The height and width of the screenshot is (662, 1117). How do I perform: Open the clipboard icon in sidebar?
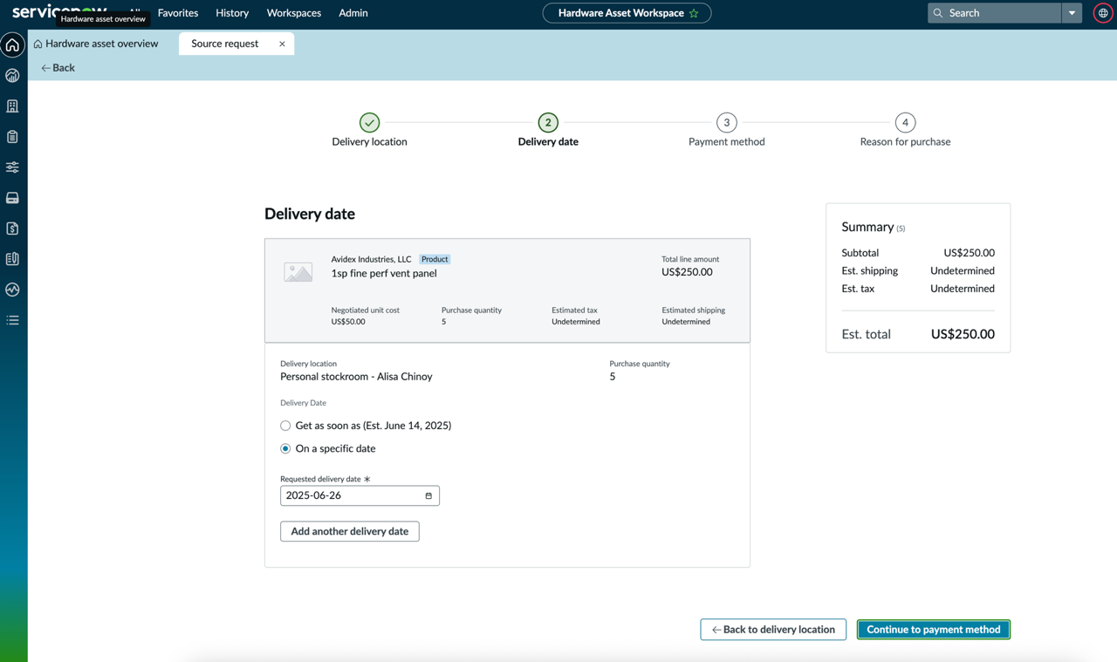pos(12,137)
